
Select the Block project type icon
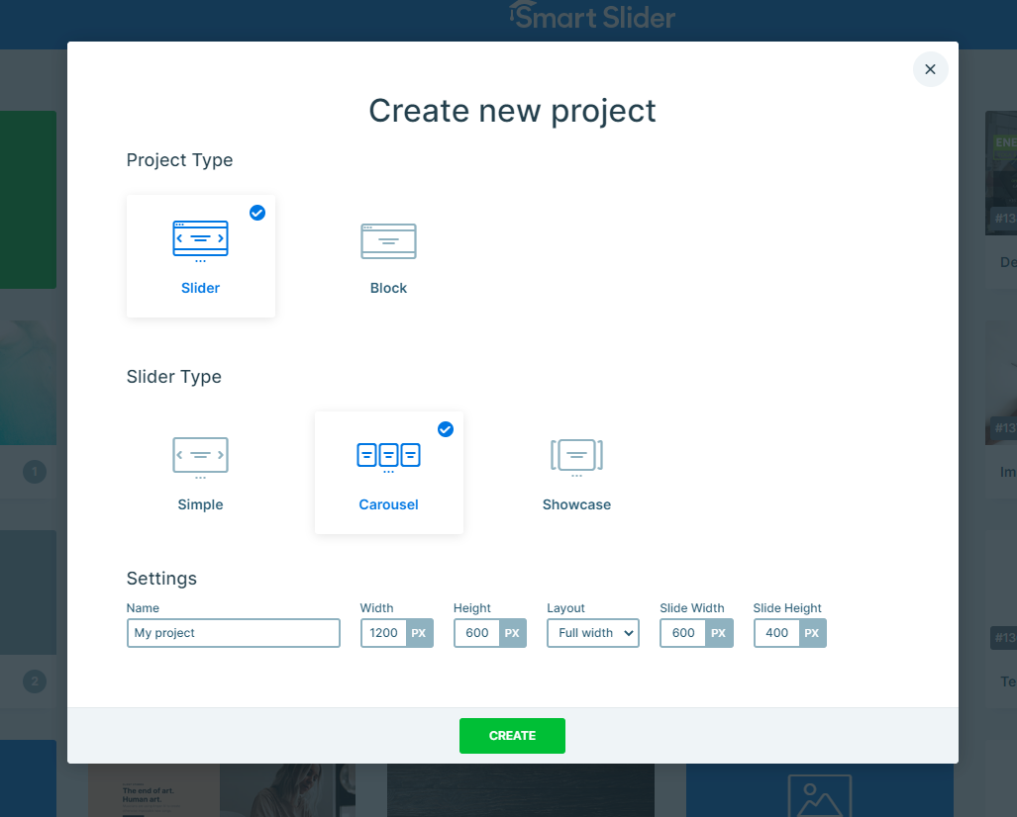click(x=388, y=240)
